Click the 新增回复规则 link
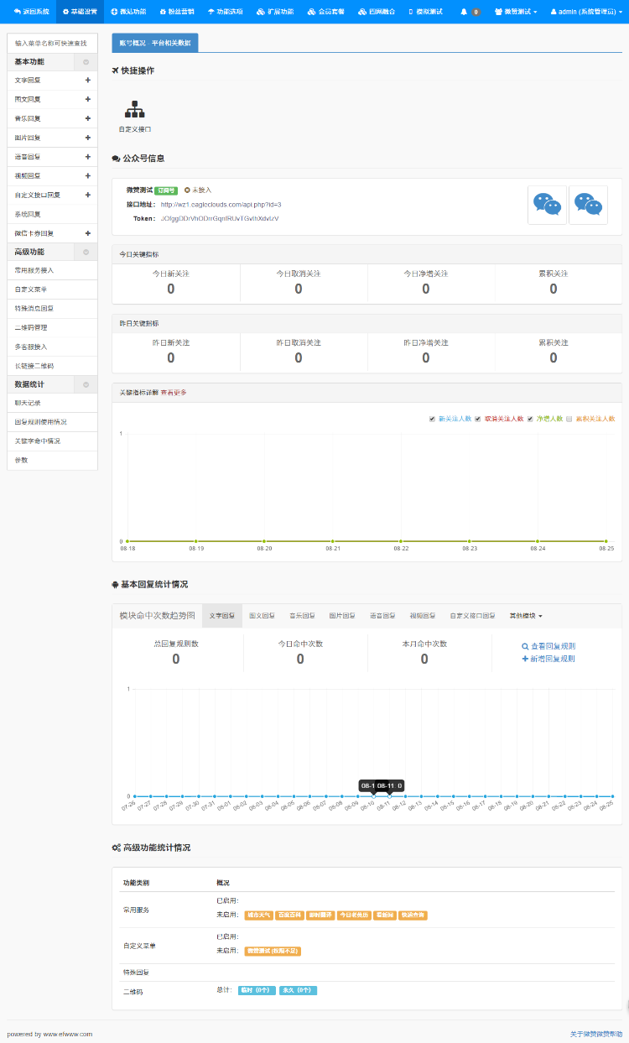 click(x=548, y=659)
